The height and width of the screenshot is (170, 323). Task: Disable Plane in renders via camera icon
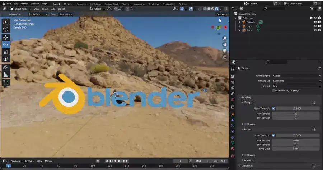(319, 30)
